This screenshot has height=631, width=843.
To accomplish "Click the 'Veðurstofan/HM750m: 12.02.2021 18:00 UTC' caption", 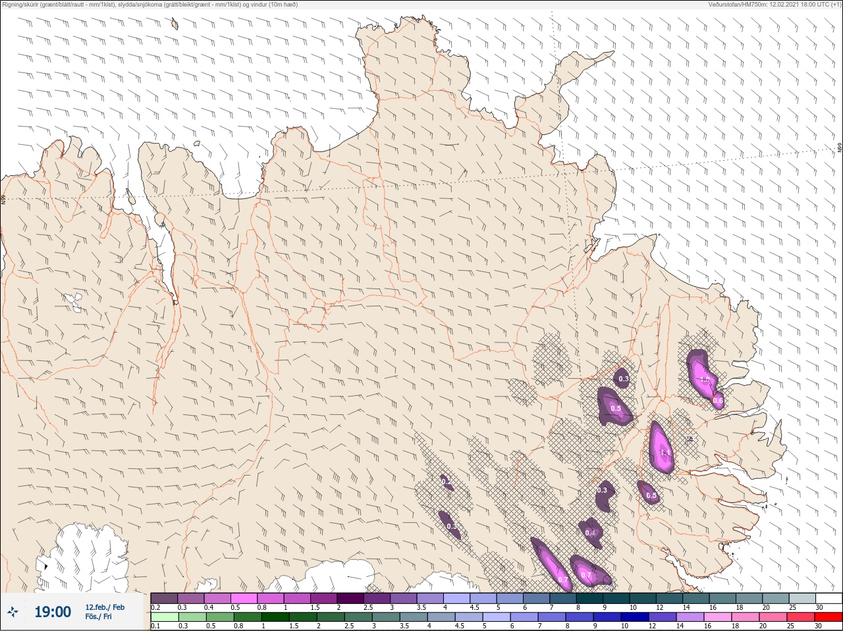I will [x=776, y=5].
